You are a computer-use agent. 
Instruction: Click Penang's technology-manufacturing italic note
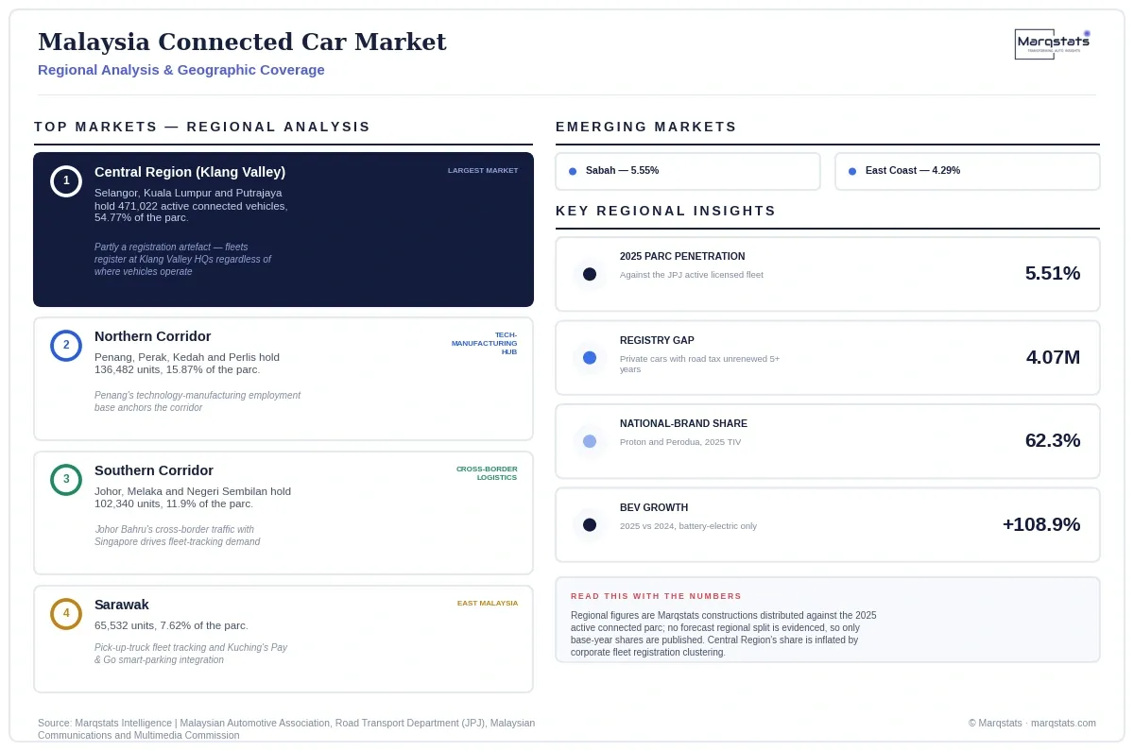(198, 401)
